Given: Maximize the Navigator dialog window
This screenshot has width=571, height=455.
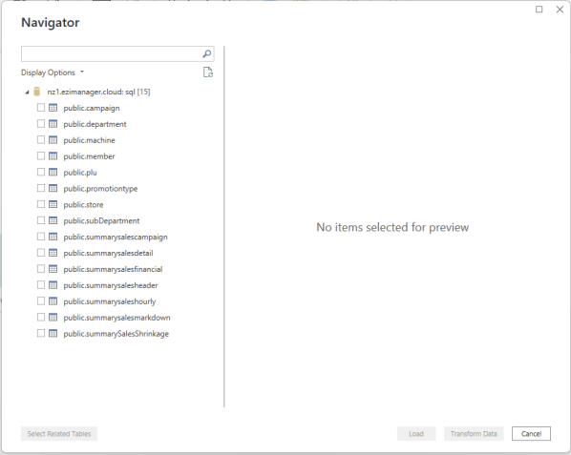Looking at the screenshot, I should (539, 10).
